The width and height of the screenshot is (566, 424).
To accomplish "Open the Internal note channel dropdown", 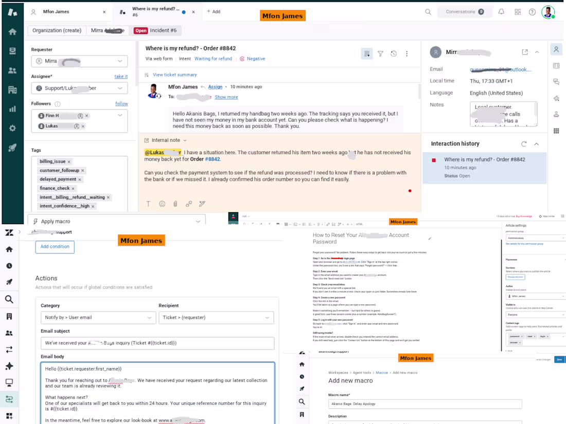I will pos(166,140).
